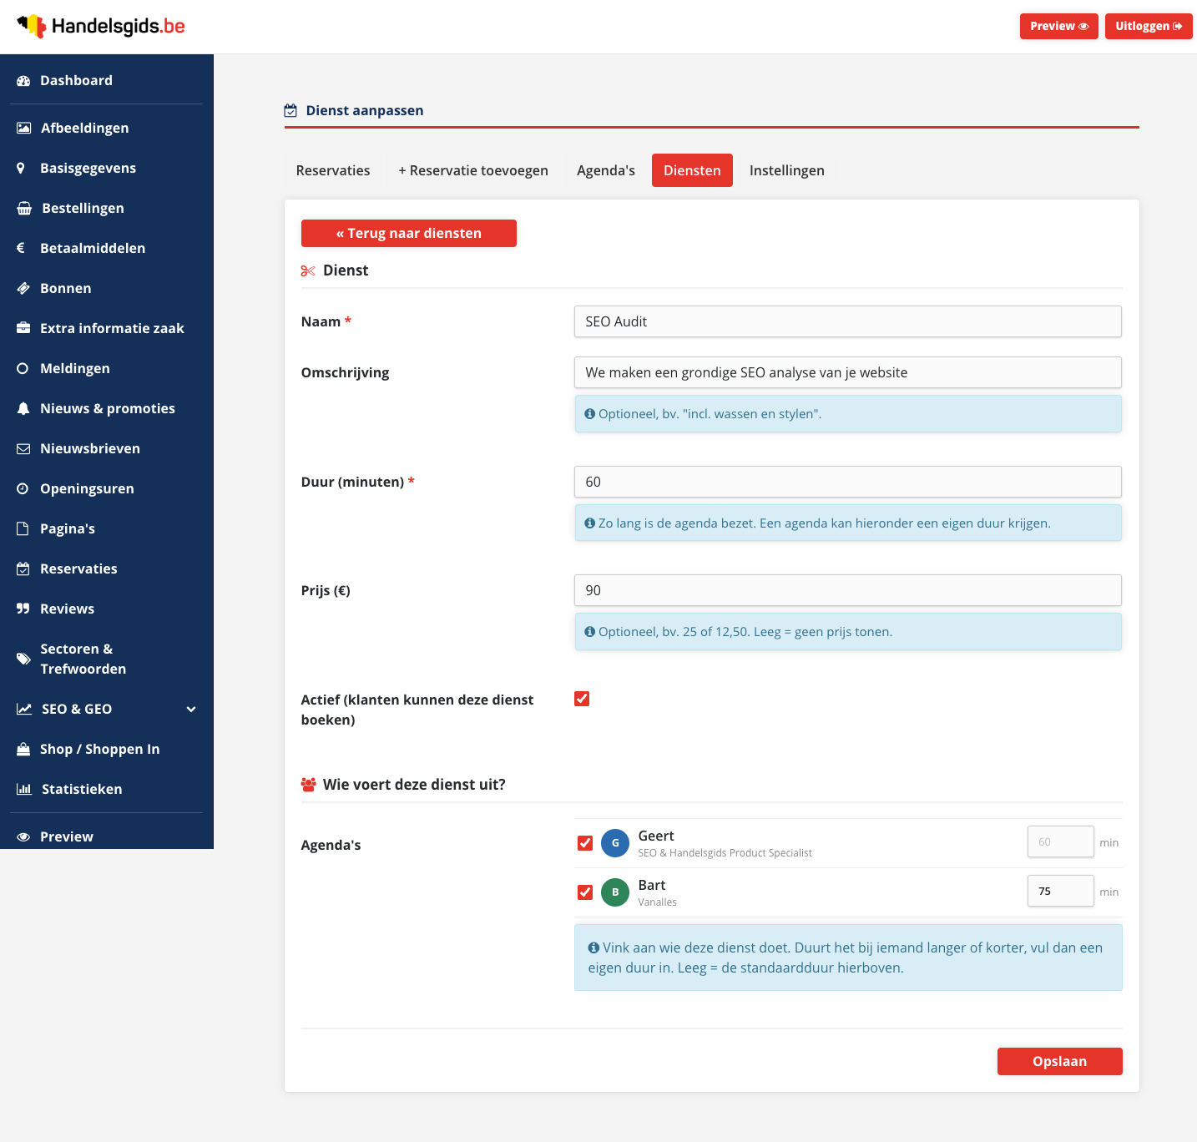1197x1142 pixels.
Task: Click the Extra informatie zaak briefcase icon
Action: (23, 328)
